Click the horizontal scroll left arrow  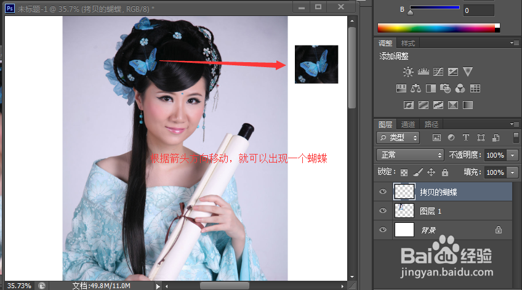point(167,286)
